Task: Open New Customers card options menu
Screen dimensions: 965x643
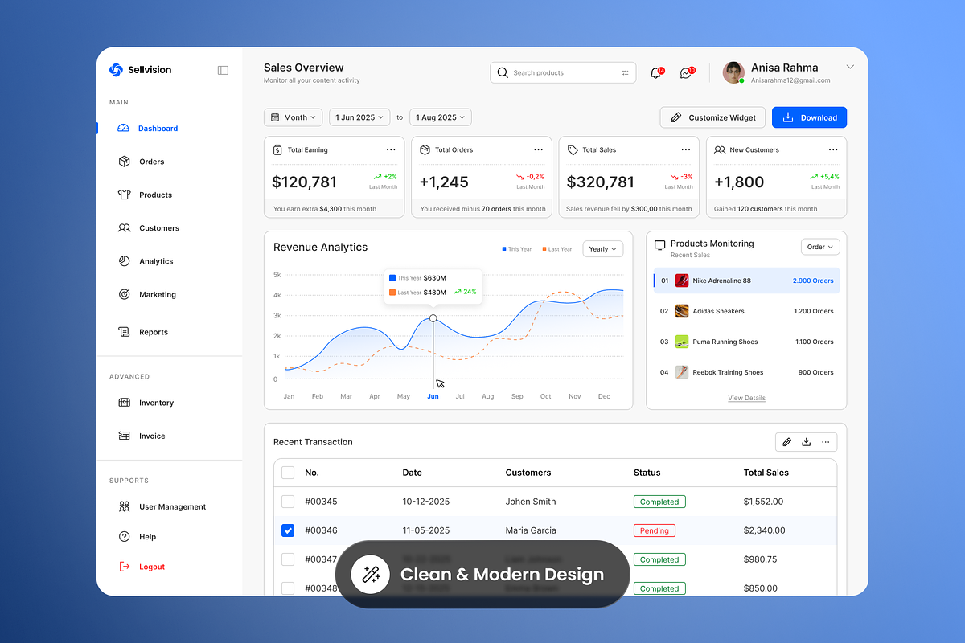Action: click(833, 150)
